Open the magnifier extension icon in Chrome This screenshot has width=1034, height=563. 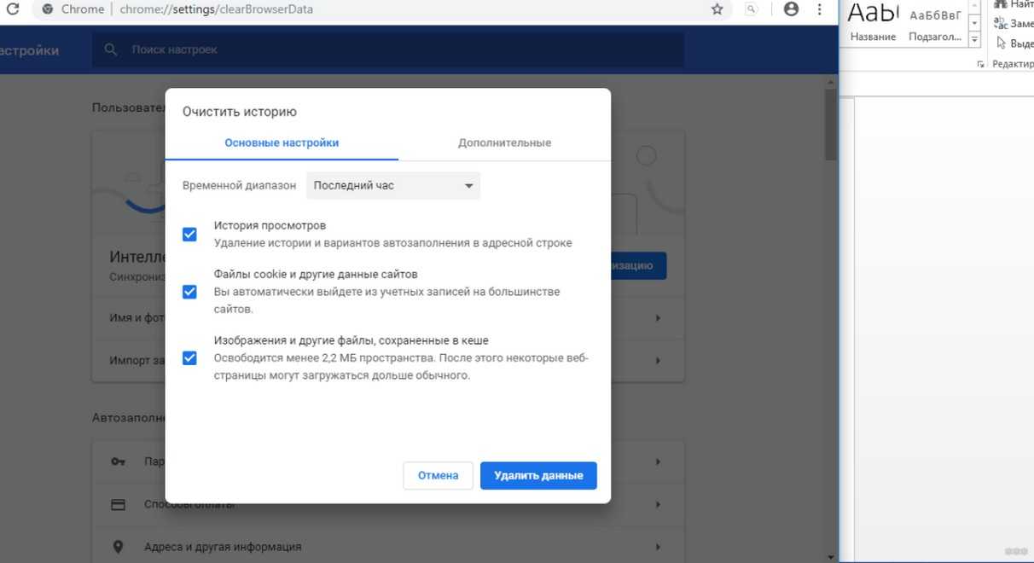tap(752, 9)
